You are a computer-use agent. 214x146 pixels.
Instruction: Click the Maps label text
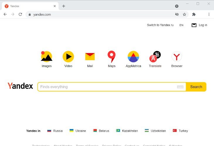pyautogui.click(x=112, y=66)
